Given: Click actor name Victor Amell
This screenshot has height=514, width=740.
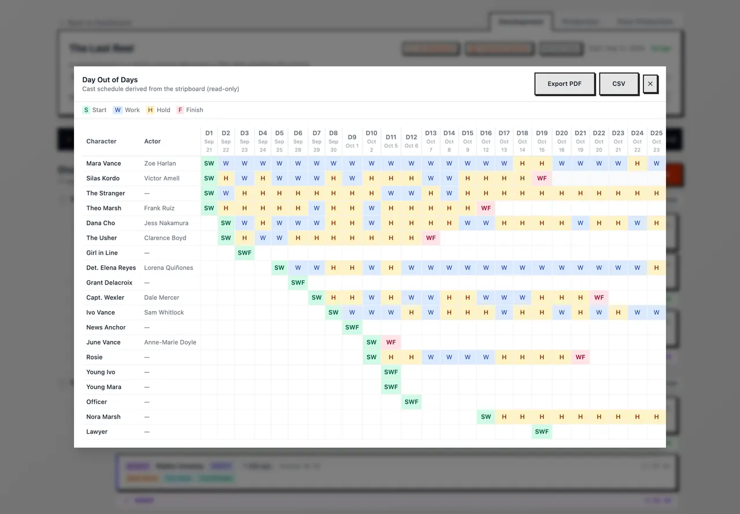Looking at the screenshot, I should click(x=162, y=179).
